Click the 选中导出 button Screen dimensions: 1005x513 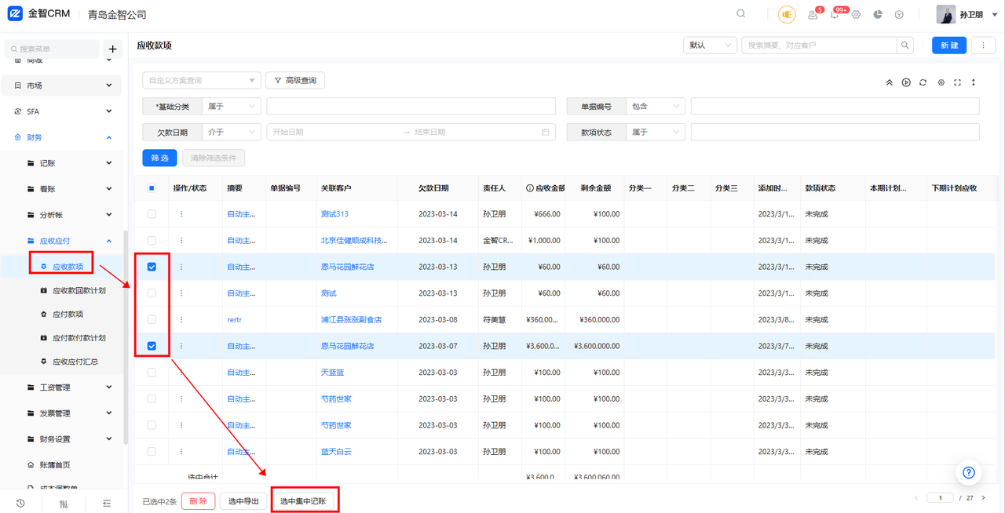click(x=243, y=501)
